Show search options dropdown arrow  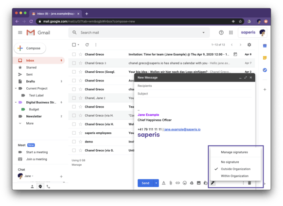(x=203, y=32)
